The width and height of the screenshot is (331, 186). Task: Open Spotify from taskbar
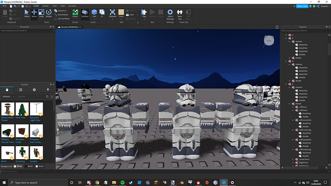coord(122,183)
